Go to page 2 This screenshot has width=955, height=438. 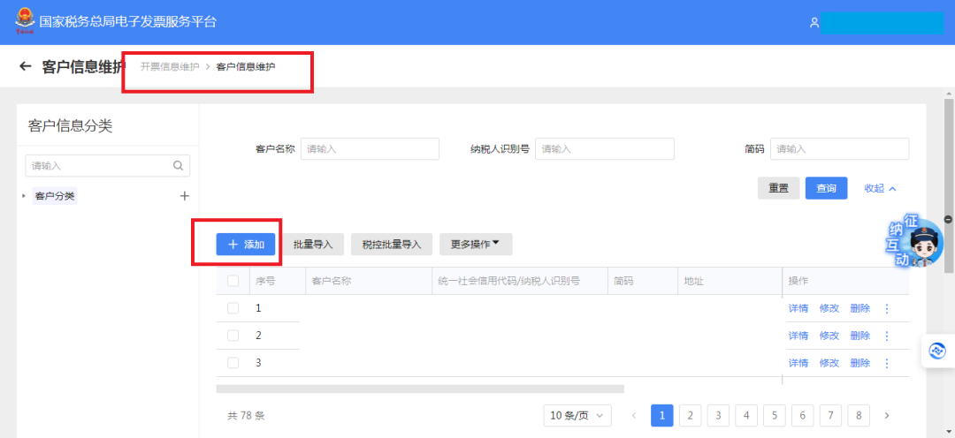(x=690, y=416)
